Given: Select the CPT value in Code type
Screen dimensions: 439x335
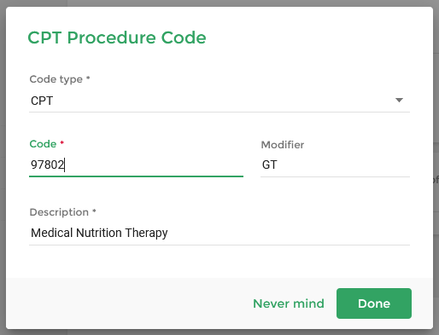Looking at the screenshot, I should coord(42,101).
